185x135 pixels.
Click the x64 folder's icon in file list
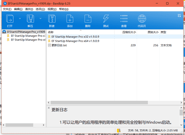click(49, 41)
